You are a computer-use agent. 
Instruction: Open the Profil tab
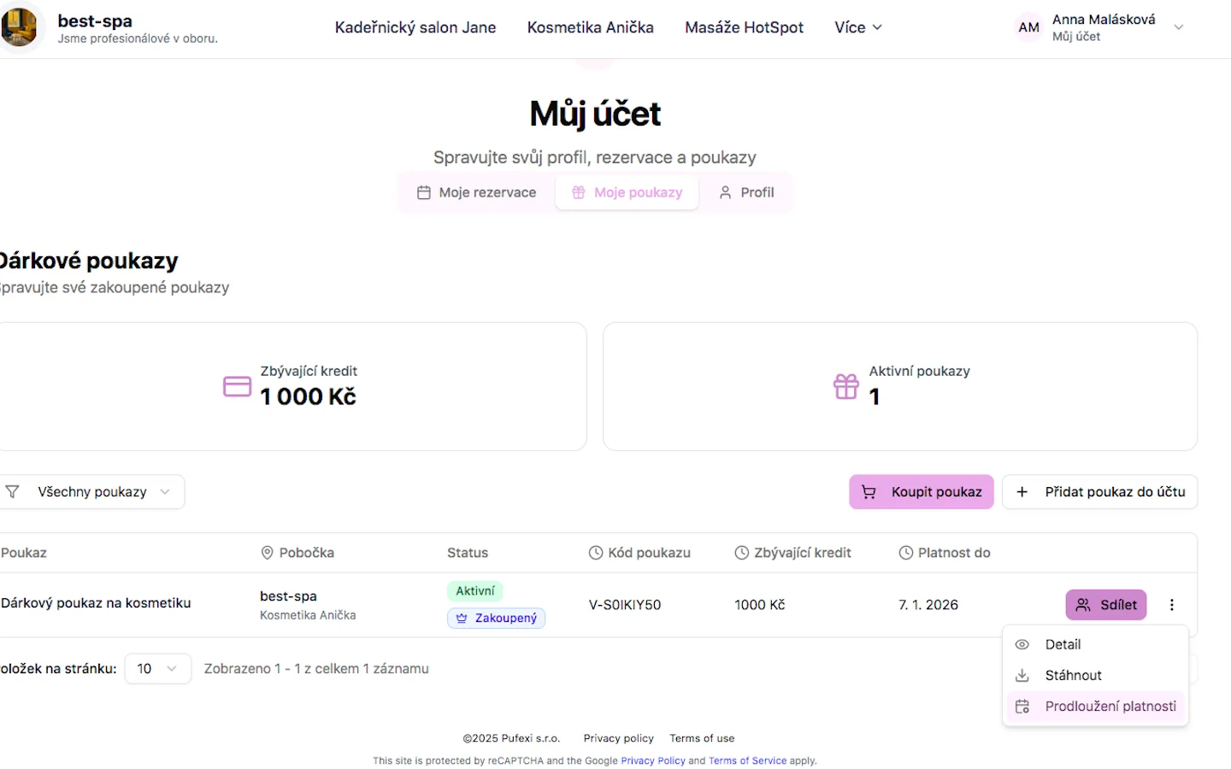pos(746,193)
